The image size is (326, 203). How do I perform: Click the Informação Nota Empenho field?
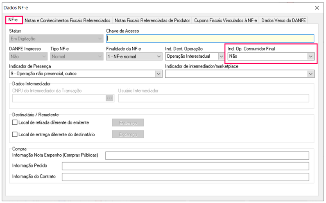[x=207, y=156]
